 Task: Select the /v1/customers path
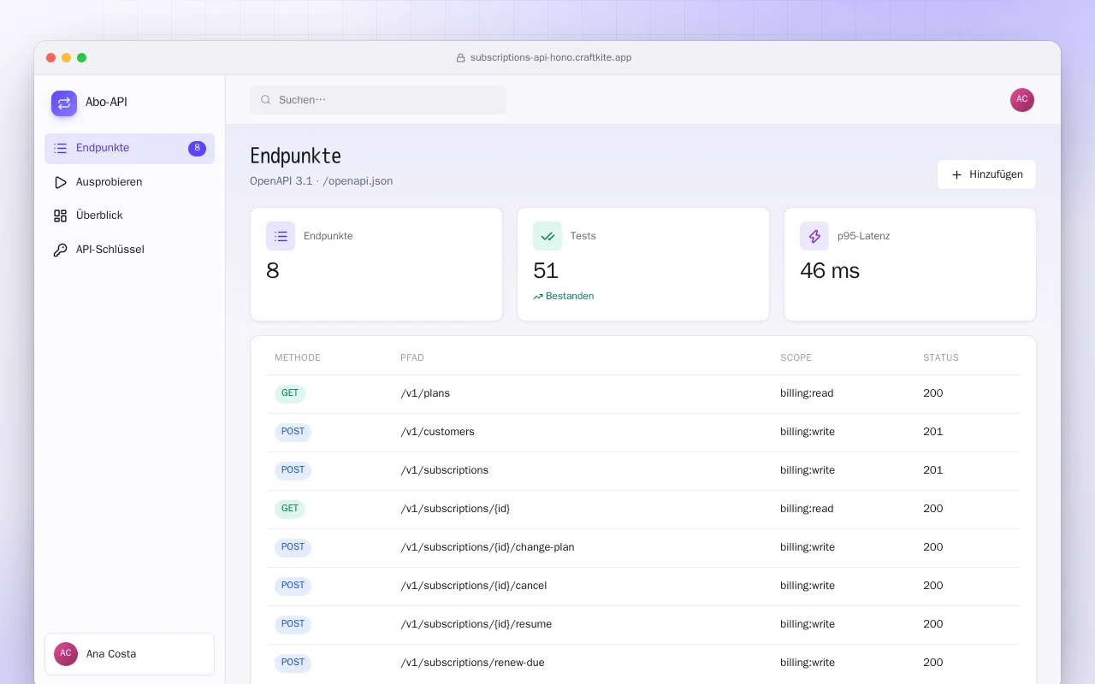click(x=437, y=432)
